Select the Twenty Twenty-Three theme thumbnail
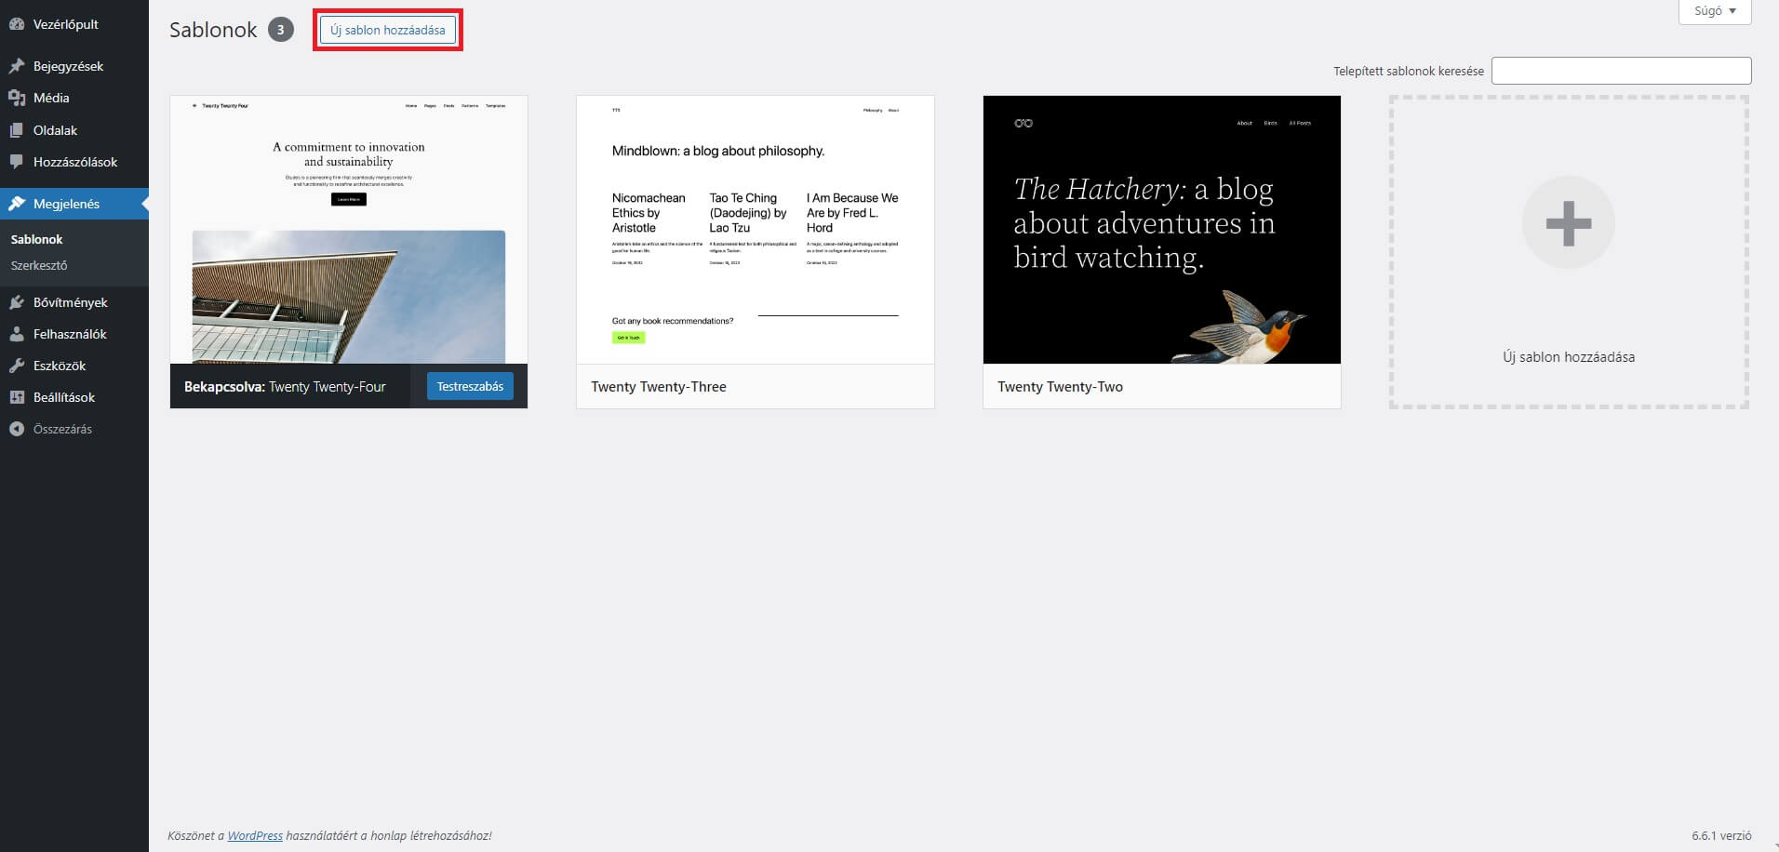The image size is (1779, 852). (755, 230)
